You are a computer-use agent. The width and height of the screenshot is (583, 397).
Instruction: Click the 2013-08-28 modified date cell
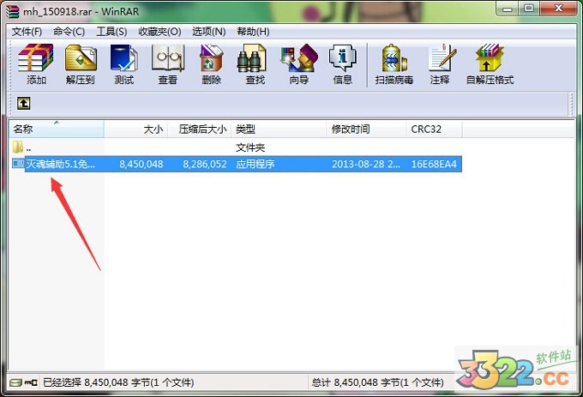366,164
